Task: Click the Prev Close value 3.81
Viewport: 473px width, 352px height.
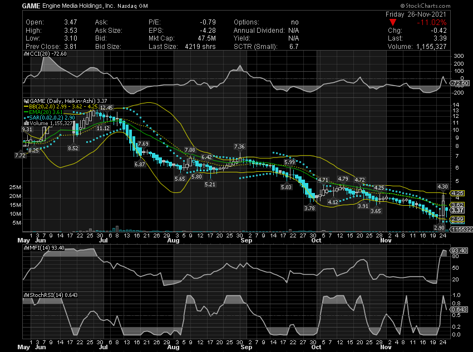Action: coord(71,47)
